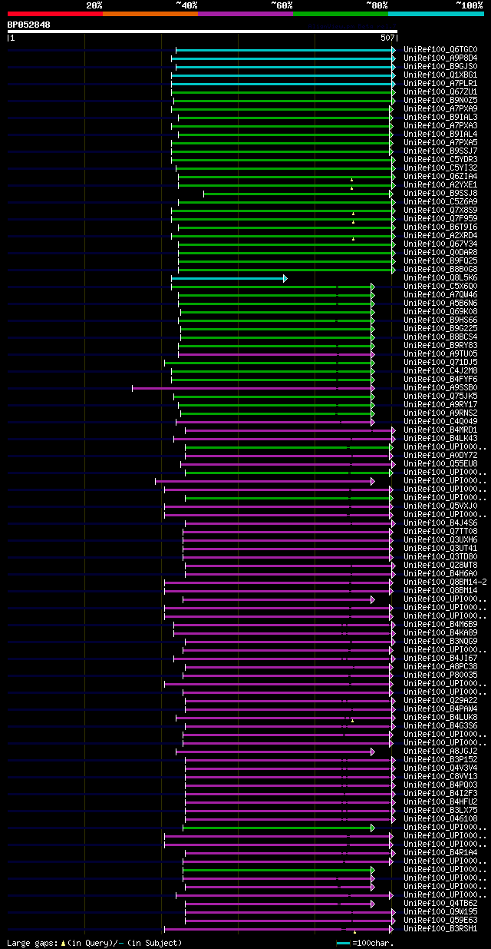The image size is (491, 949).
Task: Select hit label UniRef100_B4R1A4
Action: coord(440,852)
